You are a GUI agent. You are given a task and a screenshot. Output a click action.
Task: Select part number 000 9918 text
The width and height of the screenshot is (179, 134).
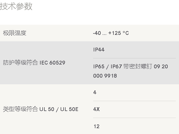click(x=105, y=76)
